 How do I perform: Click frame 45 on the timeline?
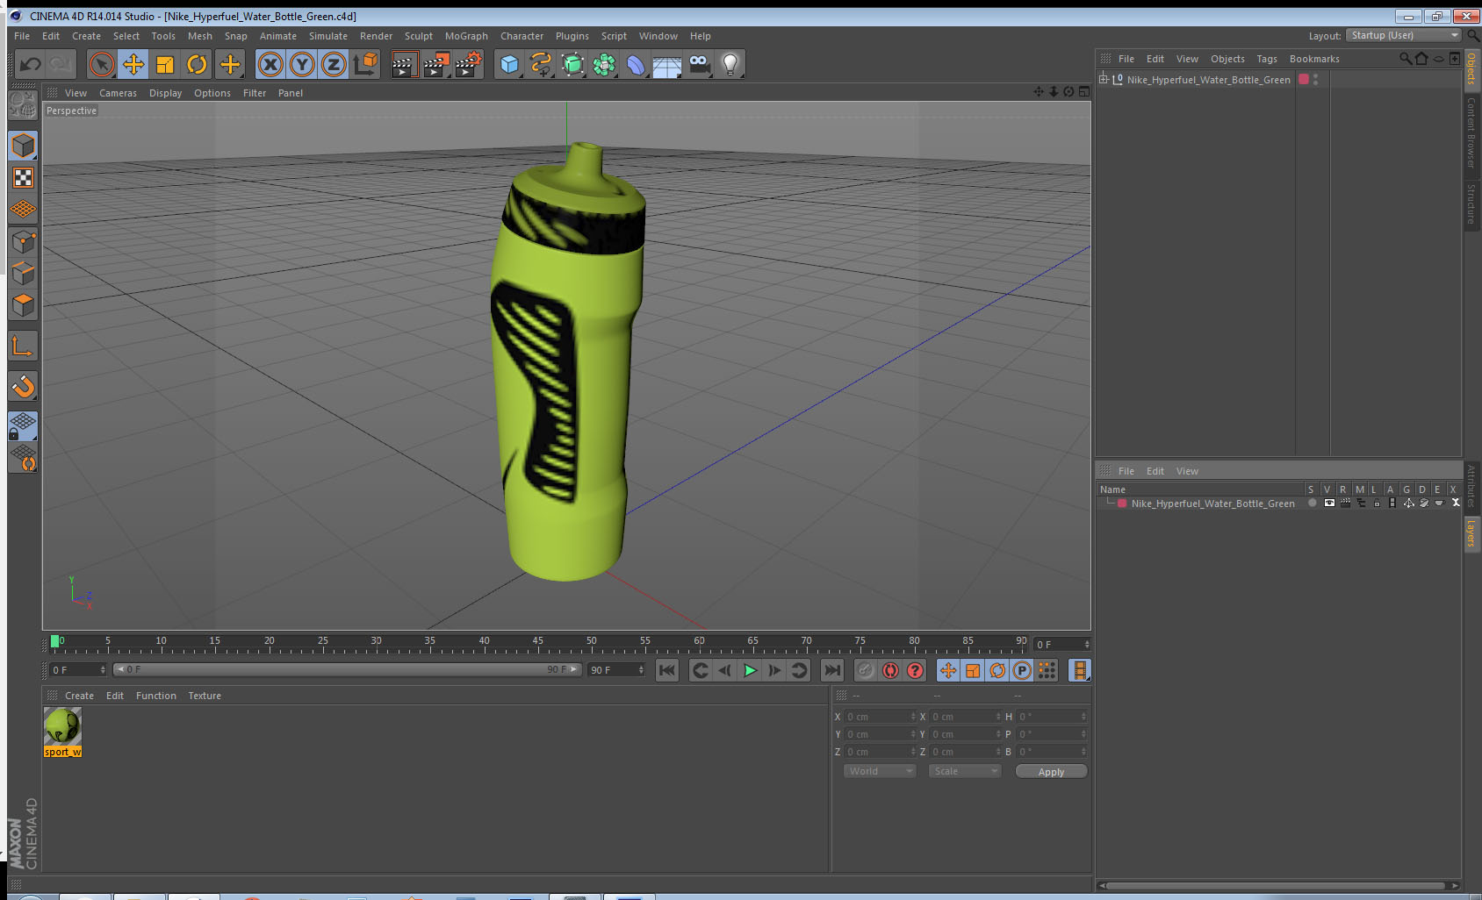coord(537,643)
